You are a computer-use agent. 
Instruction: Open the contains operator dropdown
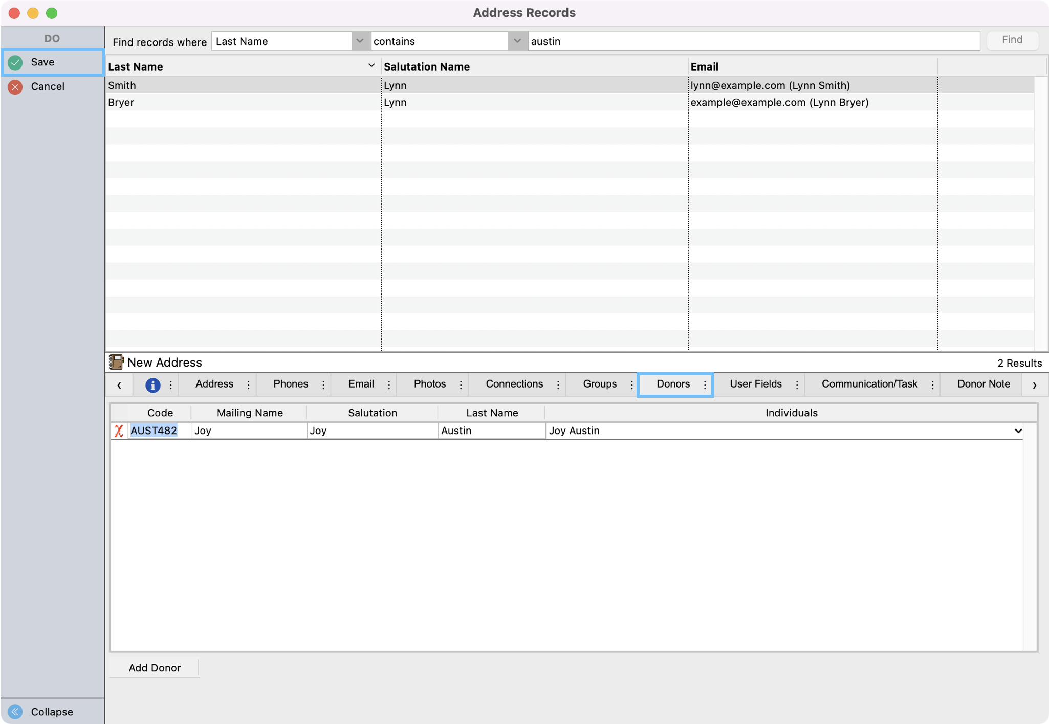[x=517, y=41]
